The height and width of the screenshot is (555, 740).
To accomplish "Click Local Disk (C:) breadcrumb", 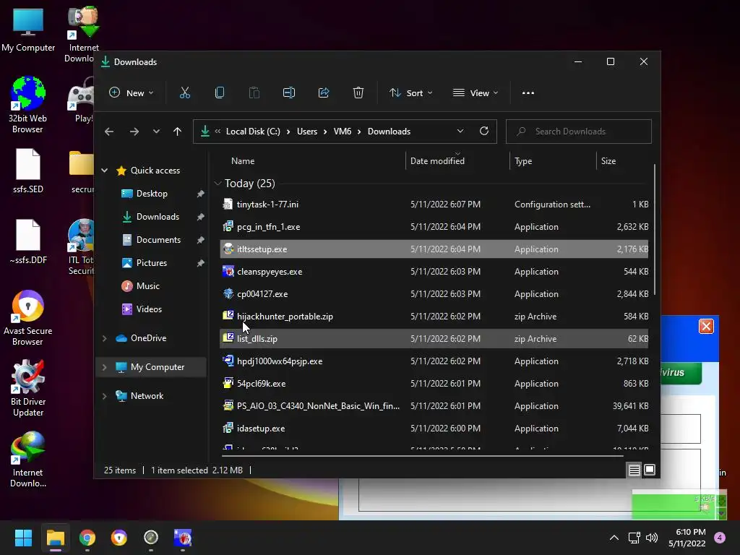I will (x=253, y=132).
